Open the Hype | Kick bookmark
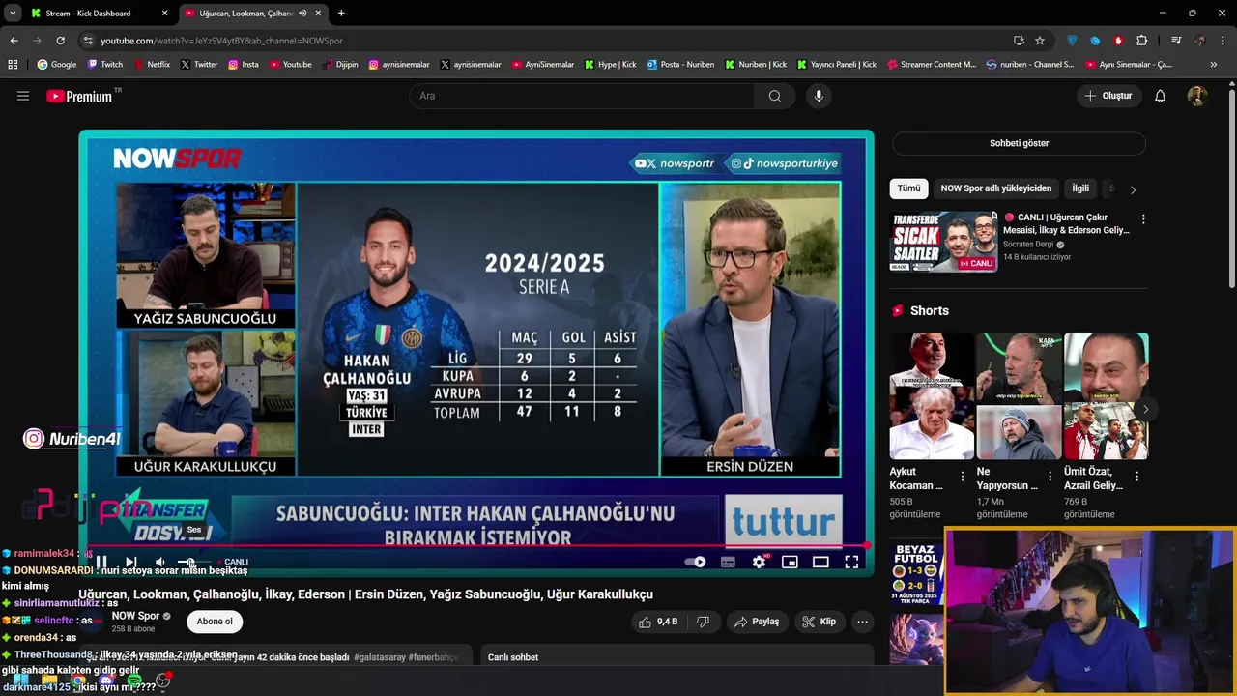 [609, 65]
